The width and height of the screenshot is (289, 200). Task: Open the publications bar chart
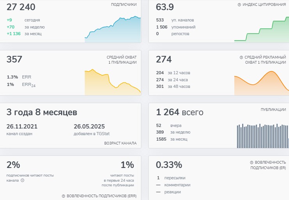tap(263, 136)
